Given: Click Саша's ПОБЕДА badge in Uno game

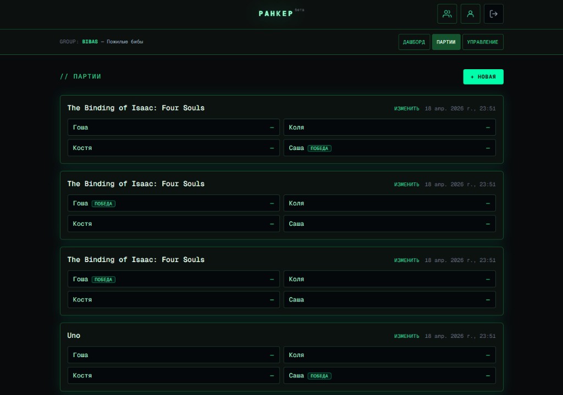Looking at the screenshot, I should coord(319,376).
